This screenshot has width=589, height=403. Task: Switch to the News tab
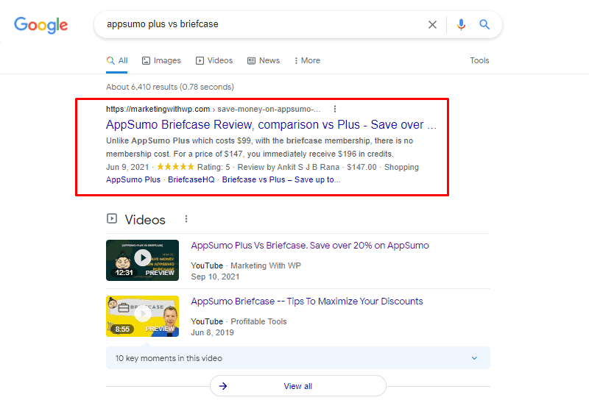(264, 60)
